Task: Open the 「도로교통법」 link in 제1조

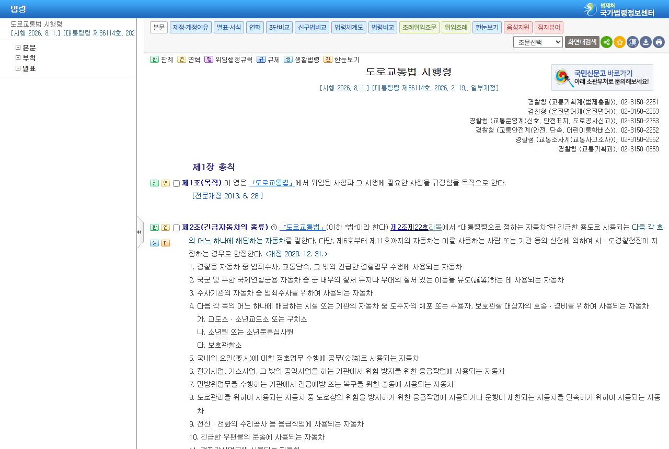Action: pyautogui.click(x=272, y=183)
